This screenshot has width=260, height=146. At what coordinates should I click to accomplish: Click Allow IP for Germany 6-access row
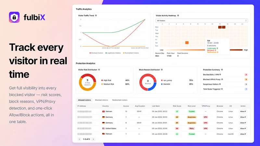click(243, 123)
